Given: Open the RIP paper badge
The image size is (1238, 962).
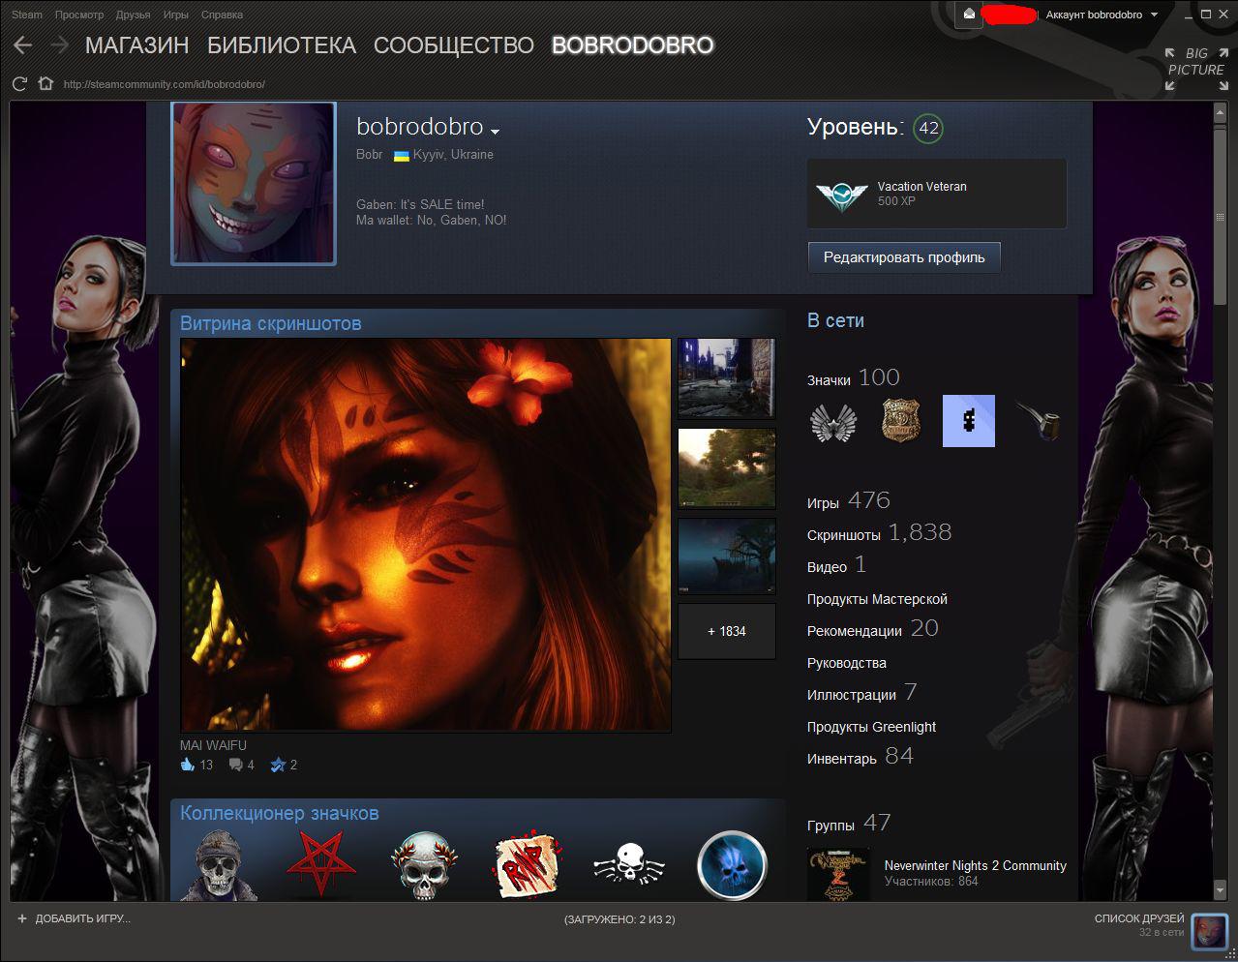Looking at the screenshot, I should pyautogui.click(x=527, y=864).
